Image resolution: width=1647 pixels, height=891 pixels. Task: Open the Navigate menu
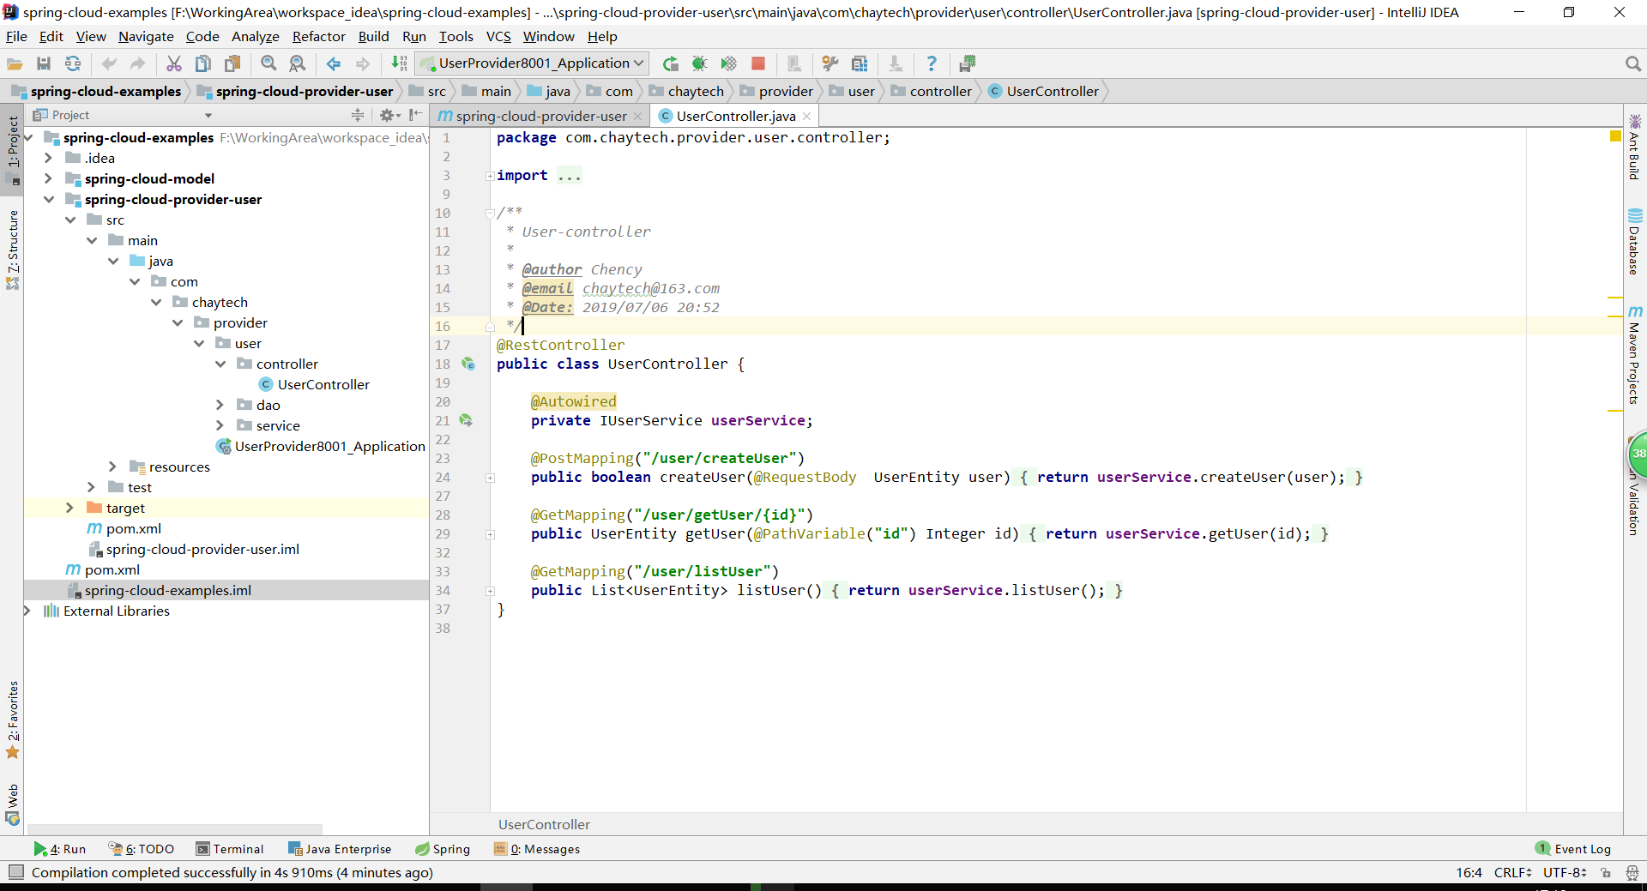[146, 36]
